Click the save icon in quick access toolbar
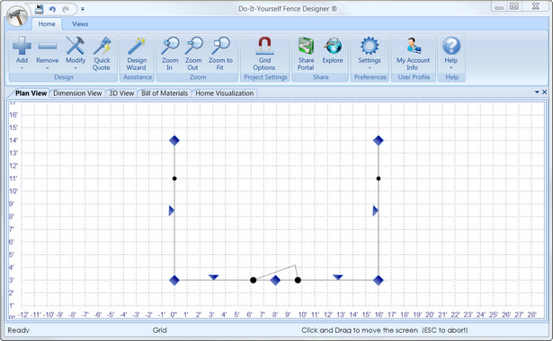This screenshot has height=341, width=553. 39,9
